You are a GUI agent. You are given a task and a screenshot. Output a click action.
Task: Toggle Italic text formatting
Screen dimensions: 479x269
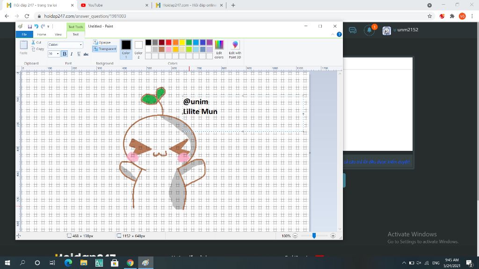(72, 54)
